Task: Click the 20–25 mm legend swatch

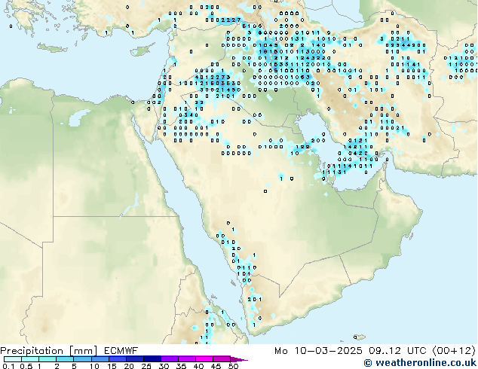Action: 134,359
